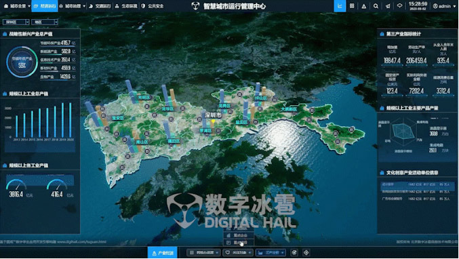Viewport: 459px width, 259px height.
Task: Click the statistic value 18847.4
Action: coord(392,60)
